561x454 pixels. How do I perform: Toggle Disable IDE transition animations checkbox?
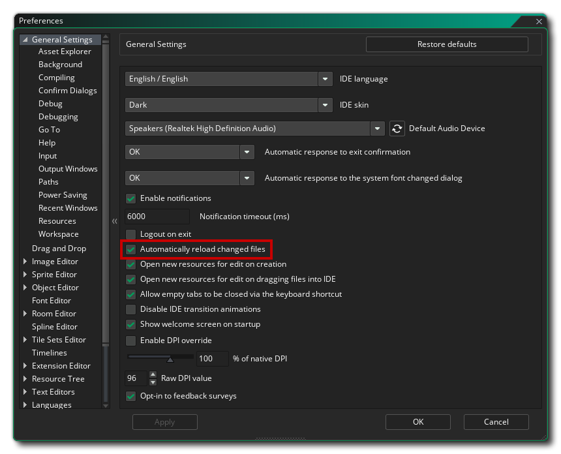pyautogui.click(x=131, y=309)
